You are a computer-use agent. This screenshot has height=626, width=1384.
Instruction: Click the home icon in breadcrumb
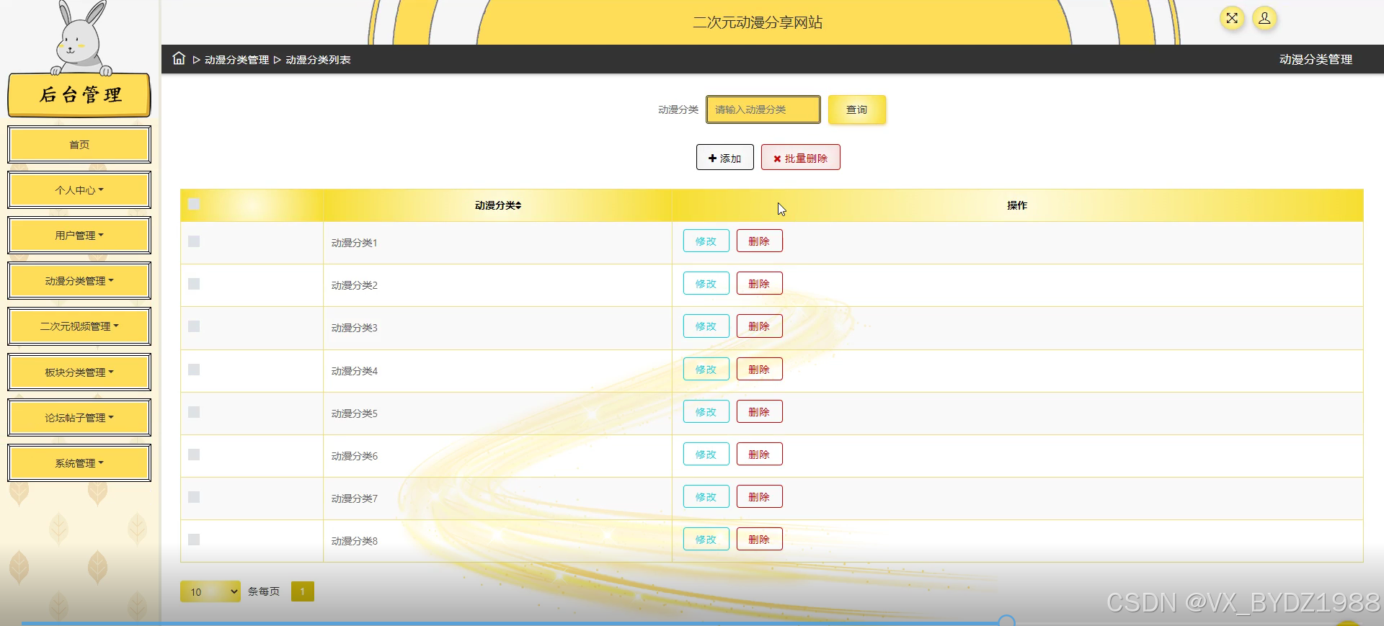179,58
